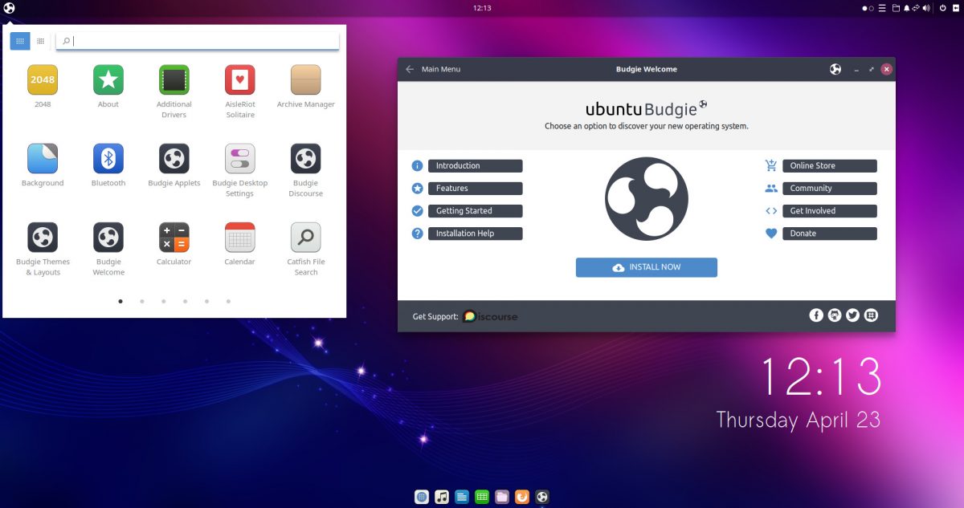
Task: Open Archive Manager
Action: click(305, 79)
